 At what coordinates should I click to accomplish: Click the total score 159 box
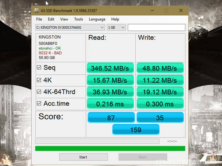(x=136, y=130)
